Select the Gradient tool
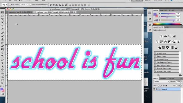Image resolution: width=183 pixels, height=103 pixels. pyautogui.click(x=3, y=49)
